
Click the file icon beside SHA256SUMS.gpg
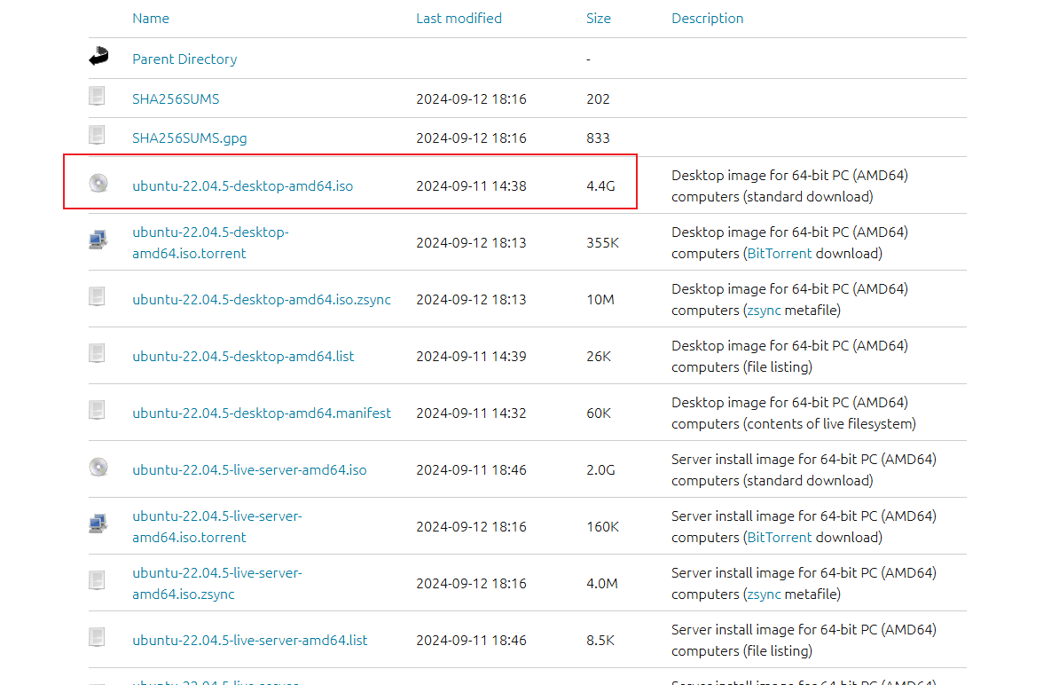[x=98, y=135]
